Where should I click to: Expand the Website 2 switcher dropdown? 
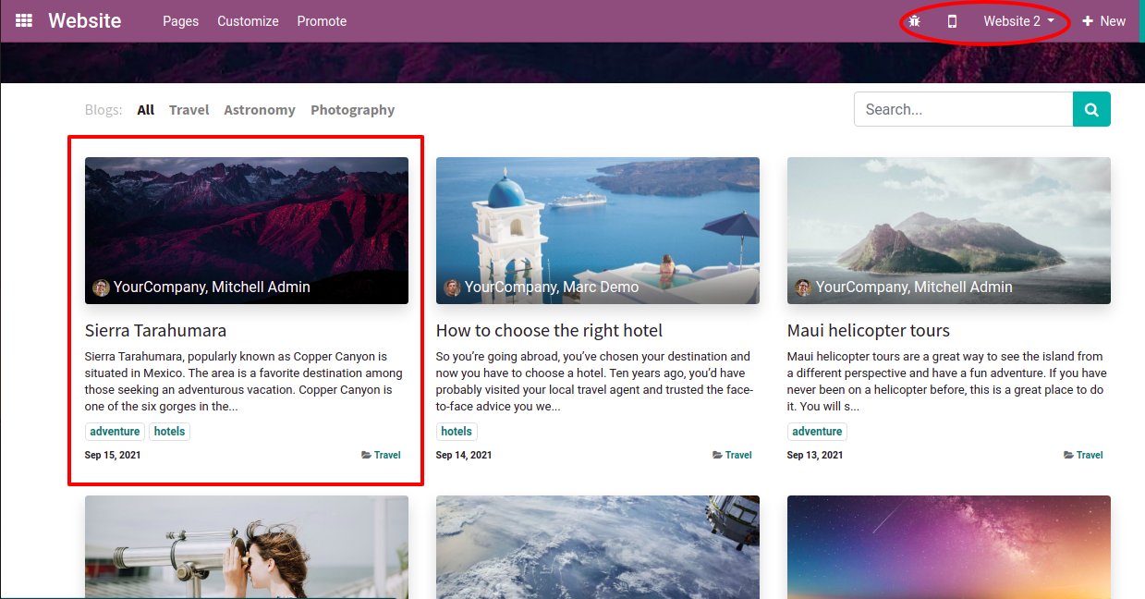[x=1018, y=21]
